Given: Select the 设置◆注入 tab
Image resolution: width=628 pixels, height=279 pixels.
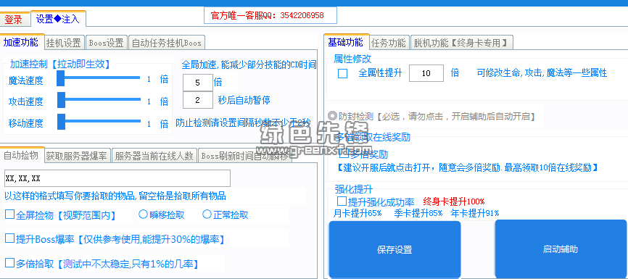Looking at the screenshot, I should pos(58,18).
